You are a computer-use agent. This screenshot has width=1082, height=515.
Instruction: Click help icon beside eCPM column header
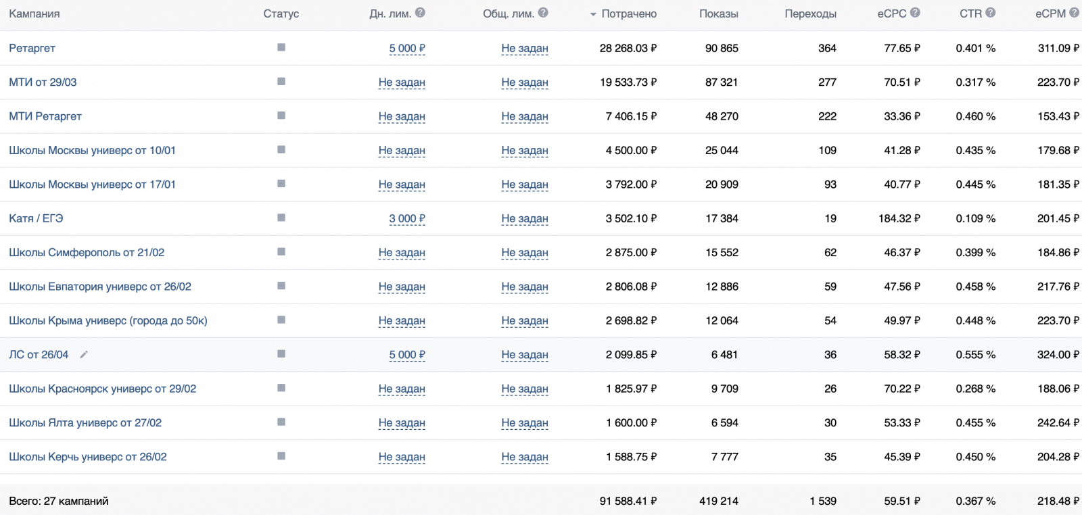tap(1074, 13)
